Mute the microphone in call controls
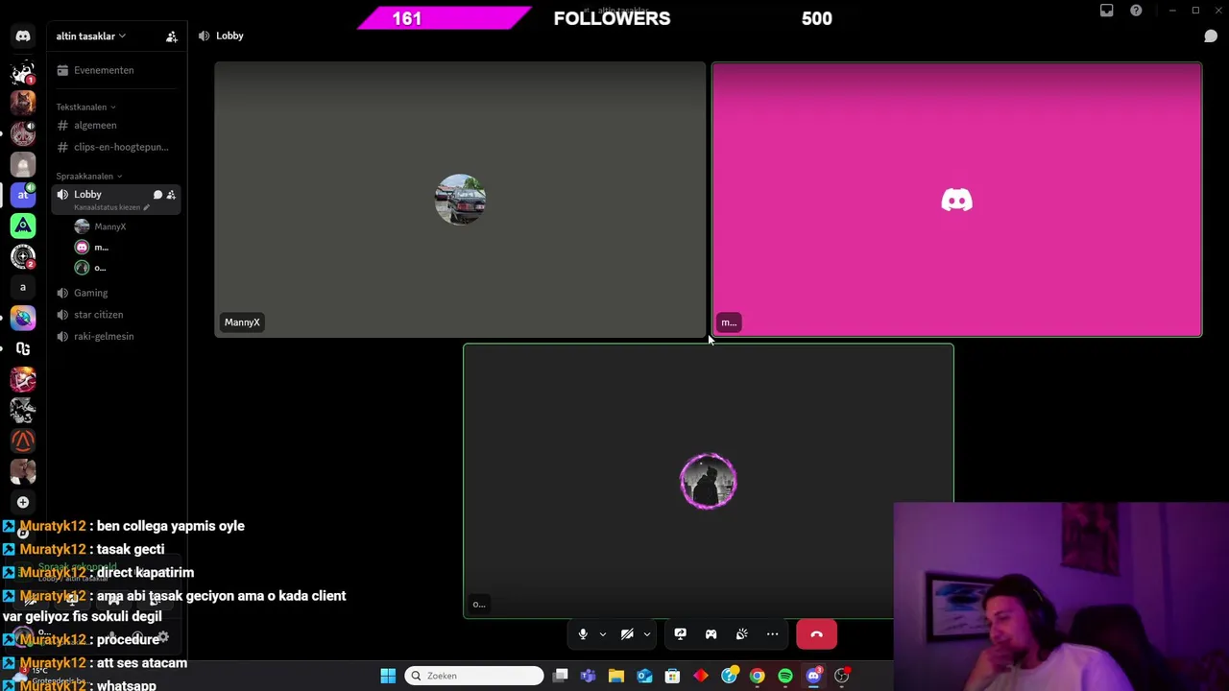1229x691 pixels. pyautogui.click(x=583, y=634)
